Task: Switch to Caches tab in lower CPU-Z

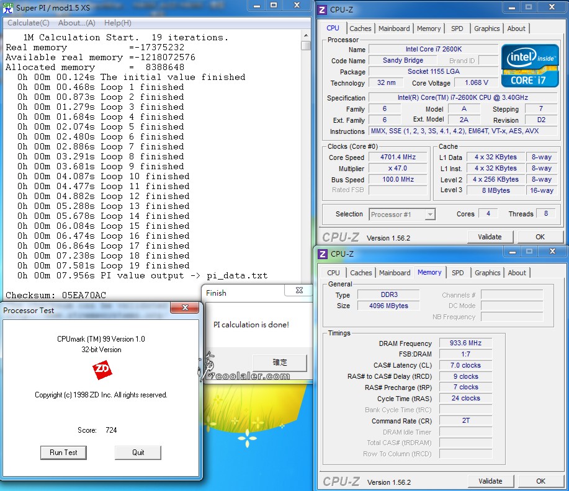Action: [361, 273]
